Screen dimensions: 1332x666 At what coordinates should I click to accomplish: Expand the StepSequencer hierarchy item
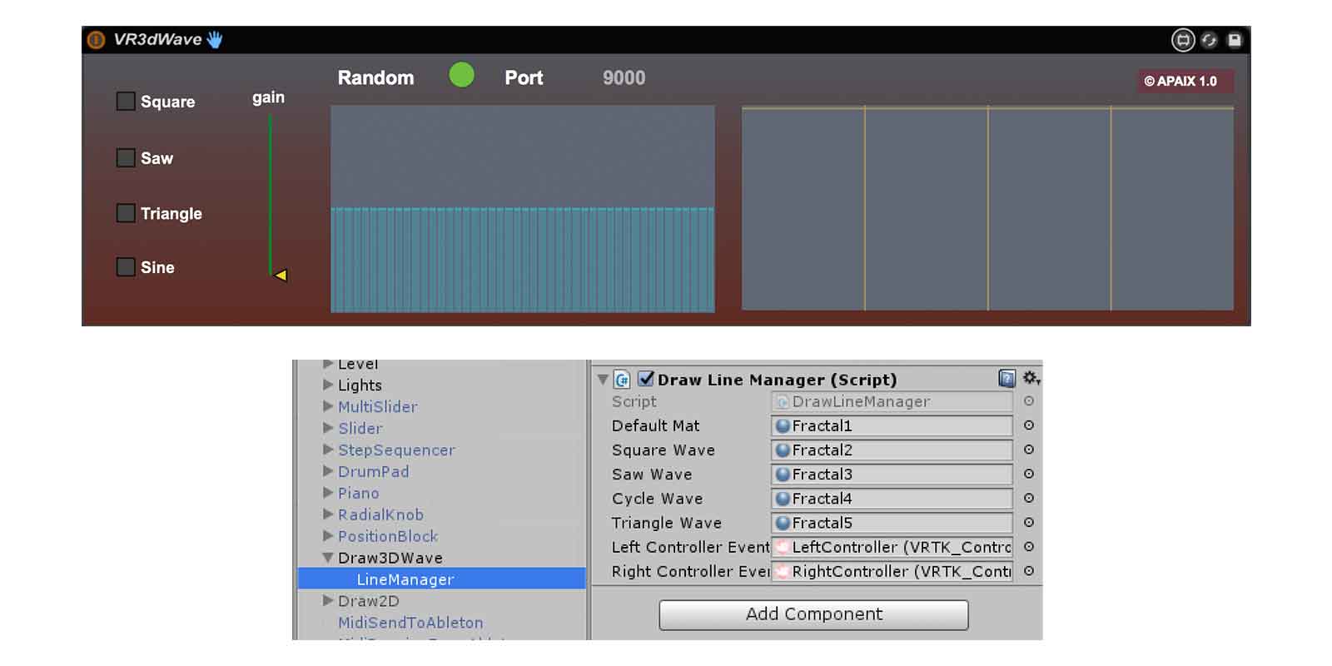[328, 450]
